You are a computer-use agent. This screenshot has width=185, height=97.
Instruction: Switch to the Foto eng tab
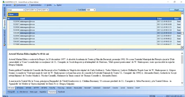point(61,88)
